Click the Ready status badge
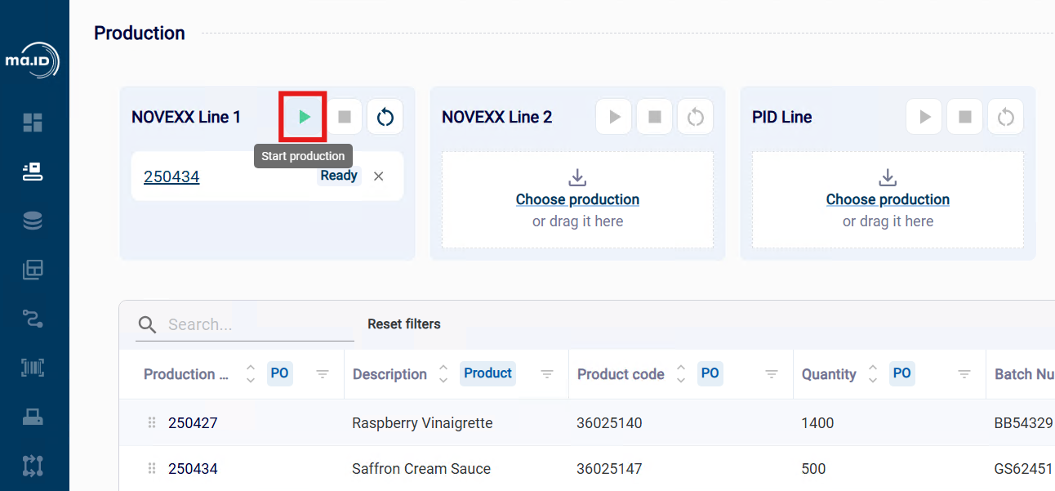This screenshot has height=491, width=1055. tap(339, 176)
